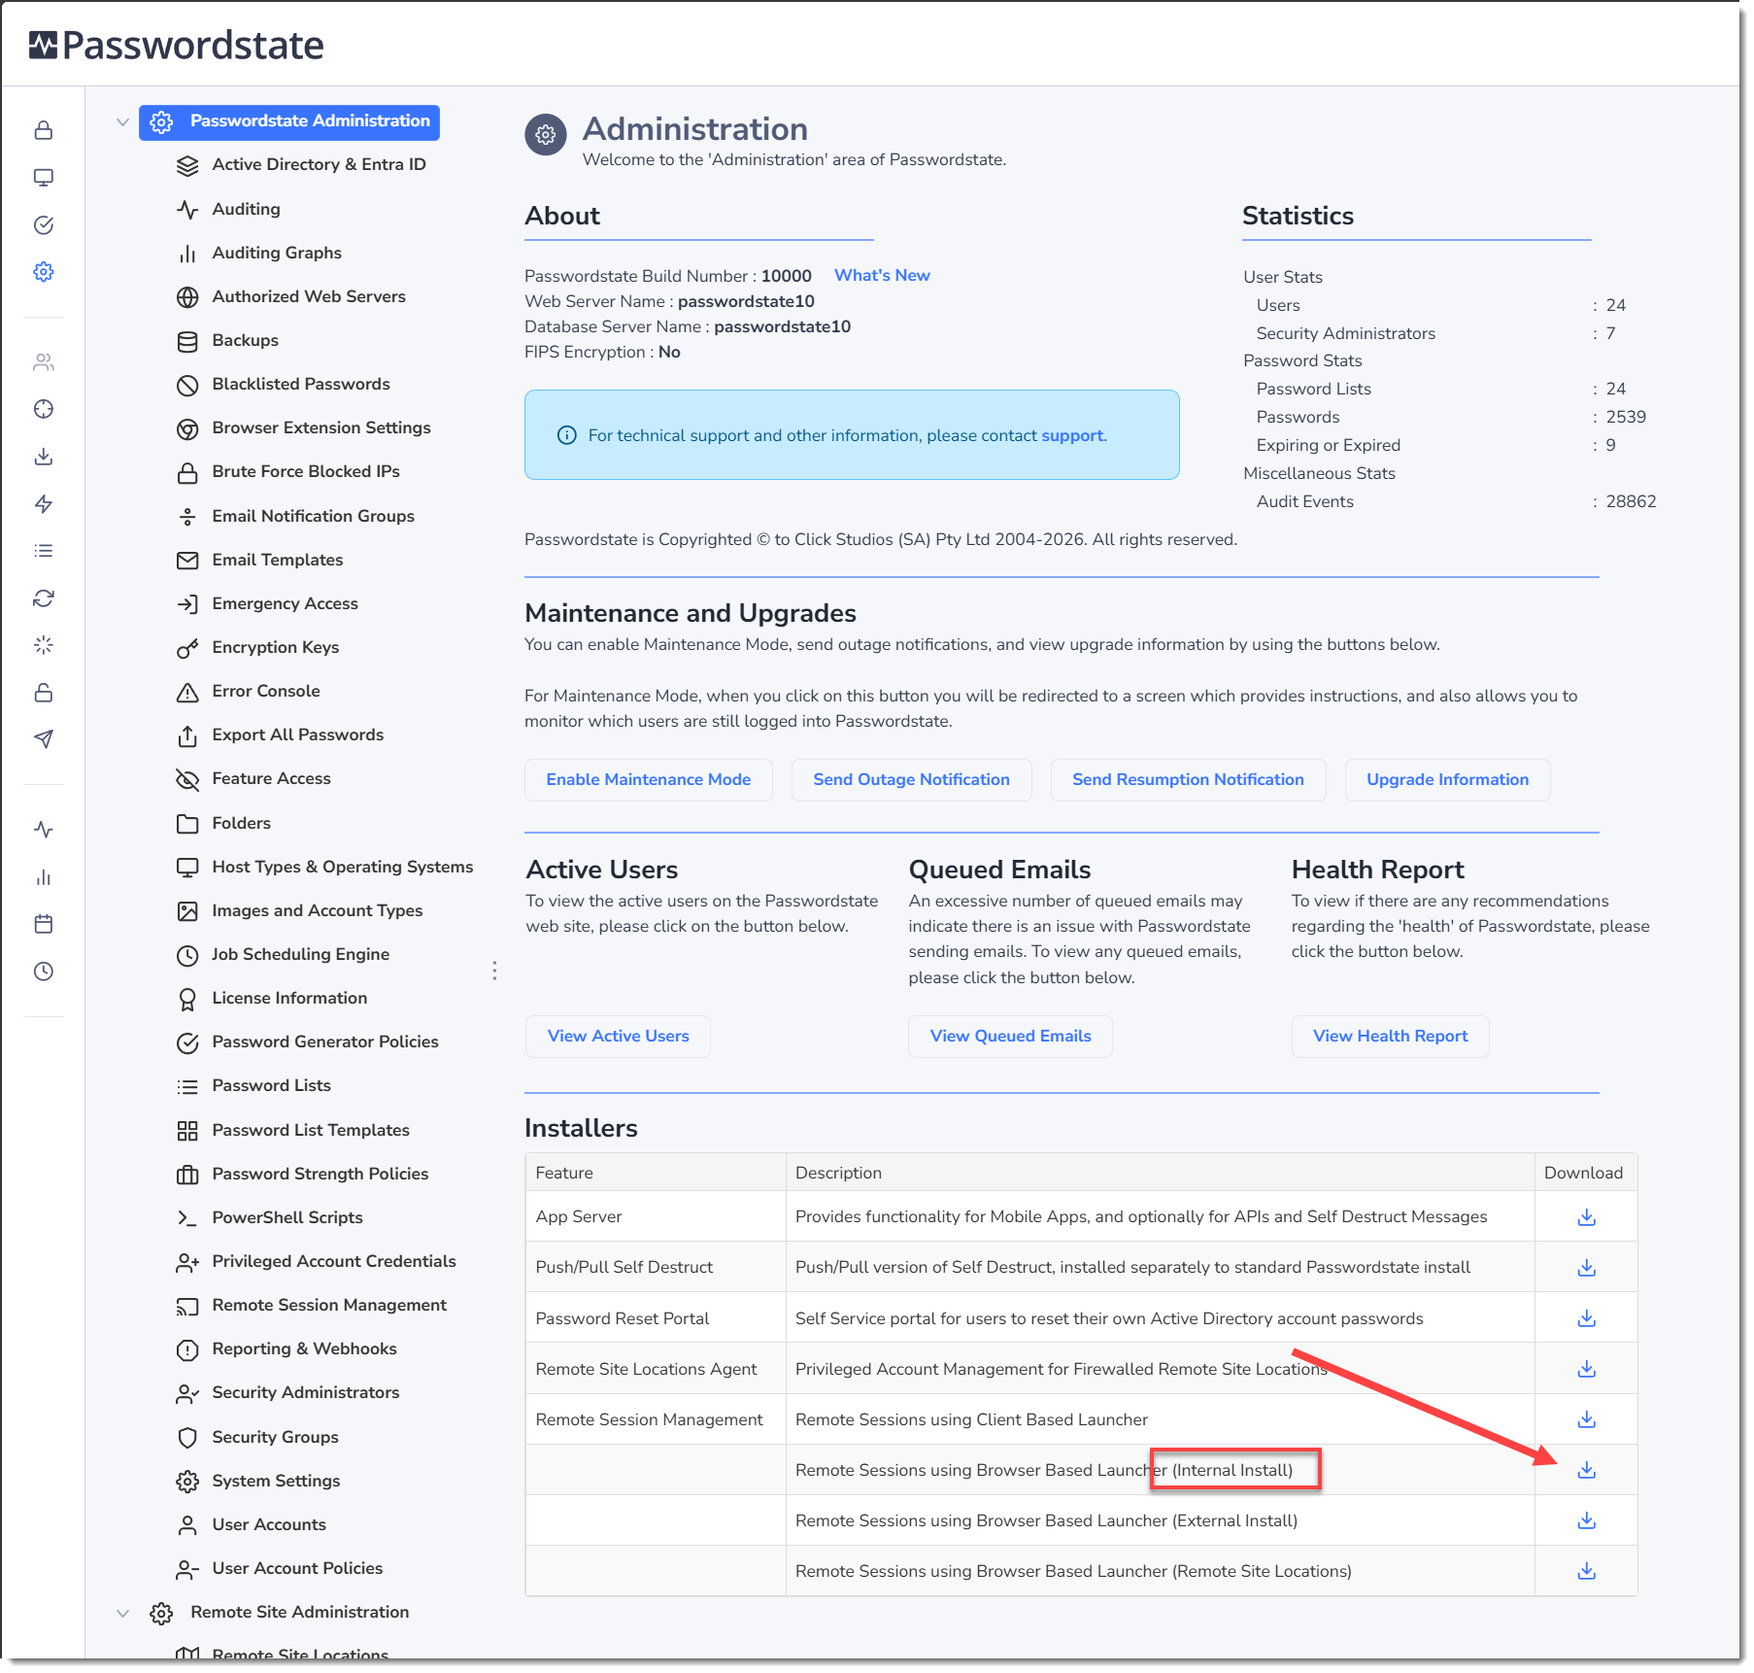Click View Active Users
Screen dimensions: 1754x1673
(x=618, y=1037)
